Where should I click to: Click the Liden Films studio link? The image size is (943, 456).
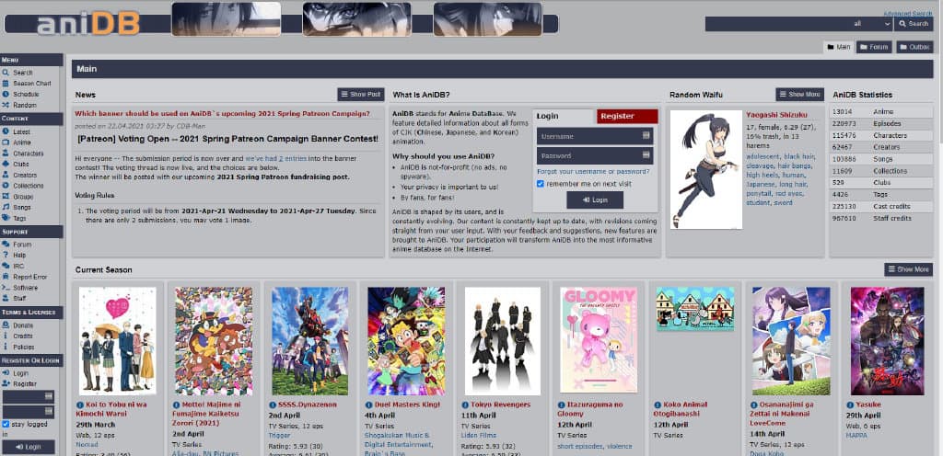477,435
